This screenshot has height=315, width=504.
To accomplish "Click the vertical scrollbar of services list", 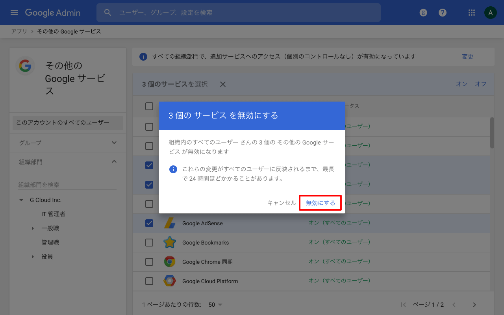I will tap(492, 133).
